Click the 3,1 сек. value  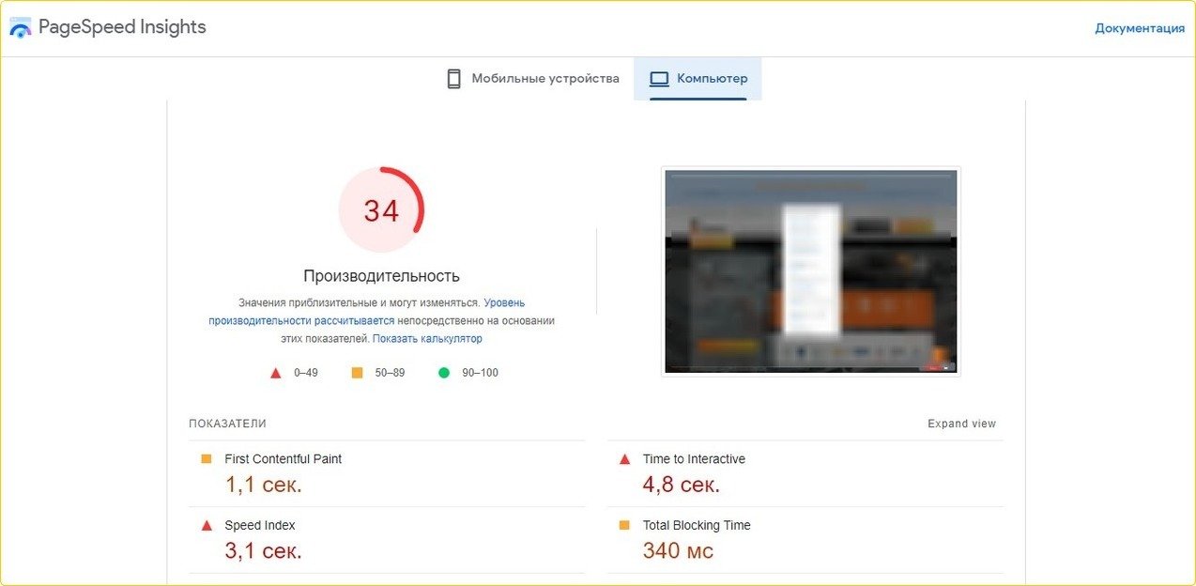(263, 551)
